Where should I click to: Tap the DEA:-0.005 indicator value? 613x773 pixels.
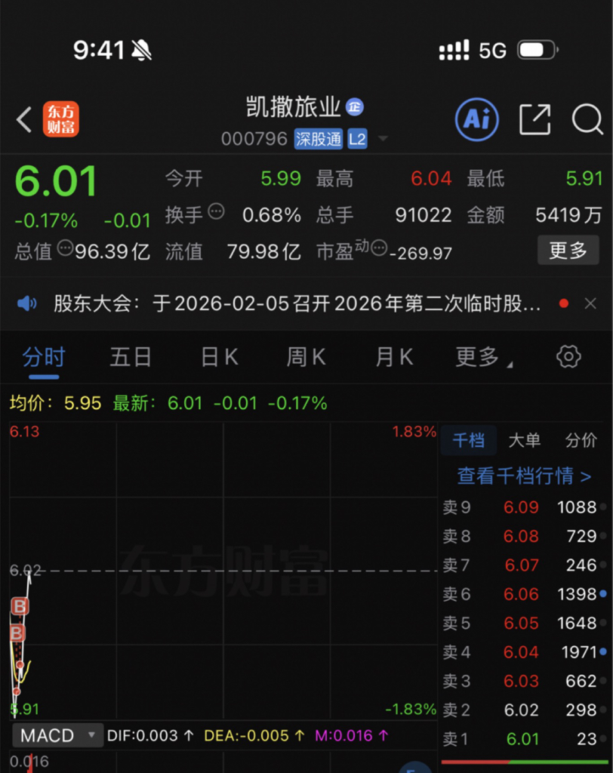[254, 735]
